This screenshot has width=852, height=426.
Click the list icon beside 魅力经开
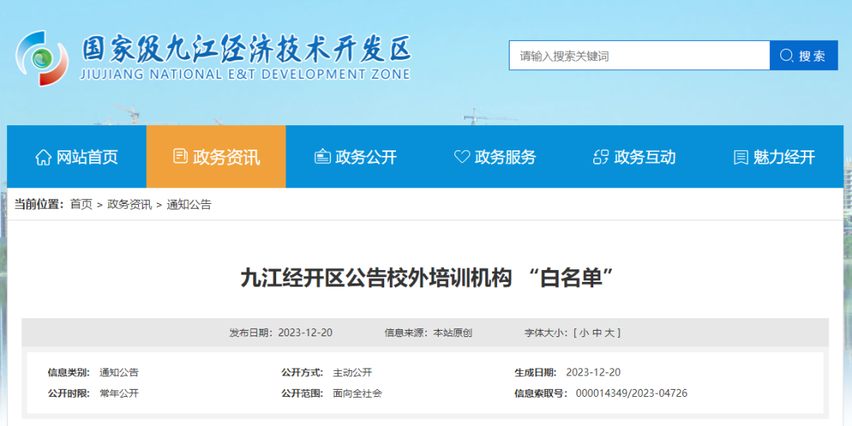point(741,157)
